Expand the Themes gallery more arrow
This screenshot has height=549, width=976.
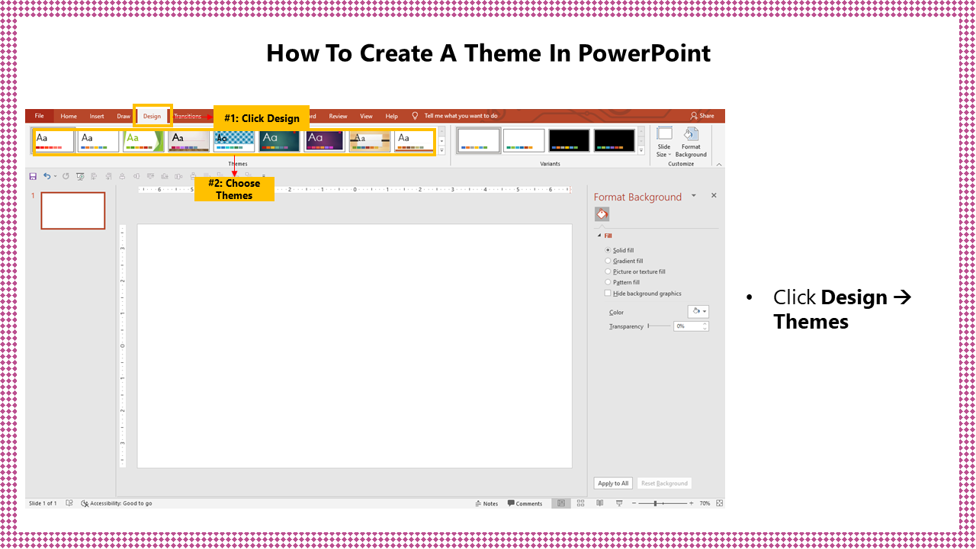(x=441, y=151)
